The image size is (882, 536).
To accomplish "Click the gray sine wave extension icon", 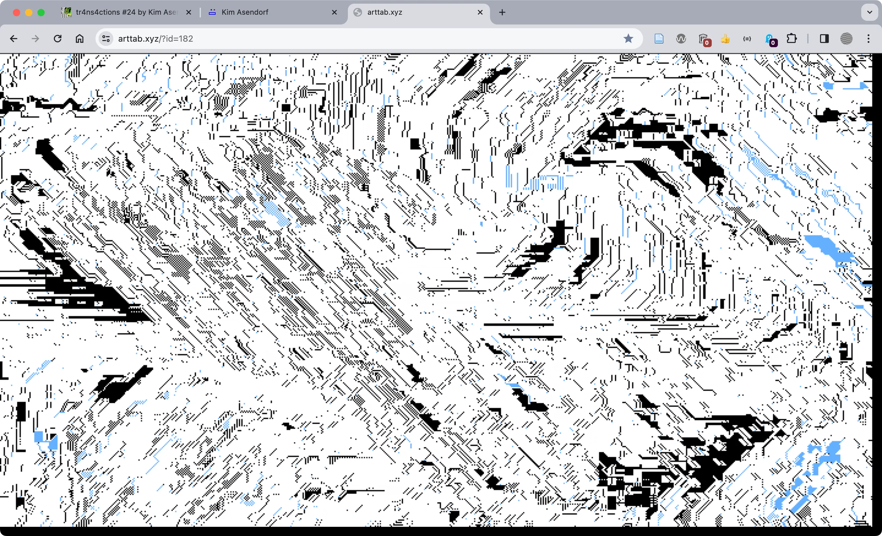I will [681, 39].
